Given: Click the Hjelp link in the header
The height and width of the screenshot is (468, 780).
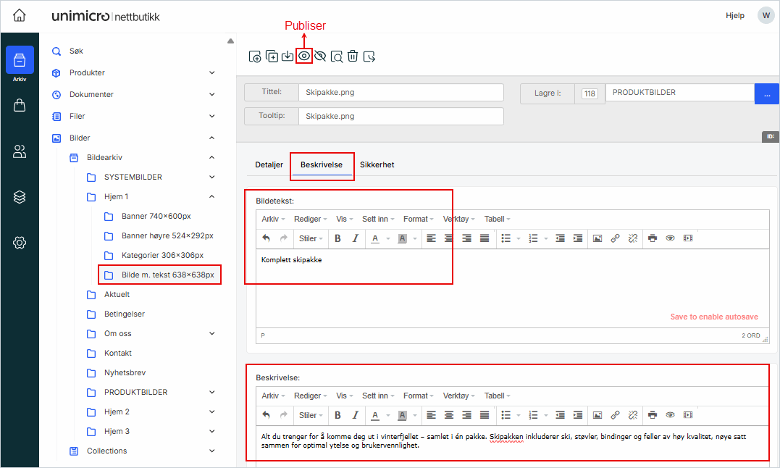Looking at the screenshot, I should pos(734,15).
